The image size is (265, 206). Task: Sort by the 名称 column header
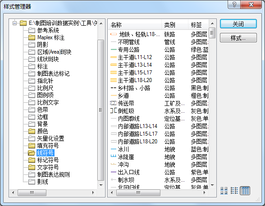click(x=135, y=25)
